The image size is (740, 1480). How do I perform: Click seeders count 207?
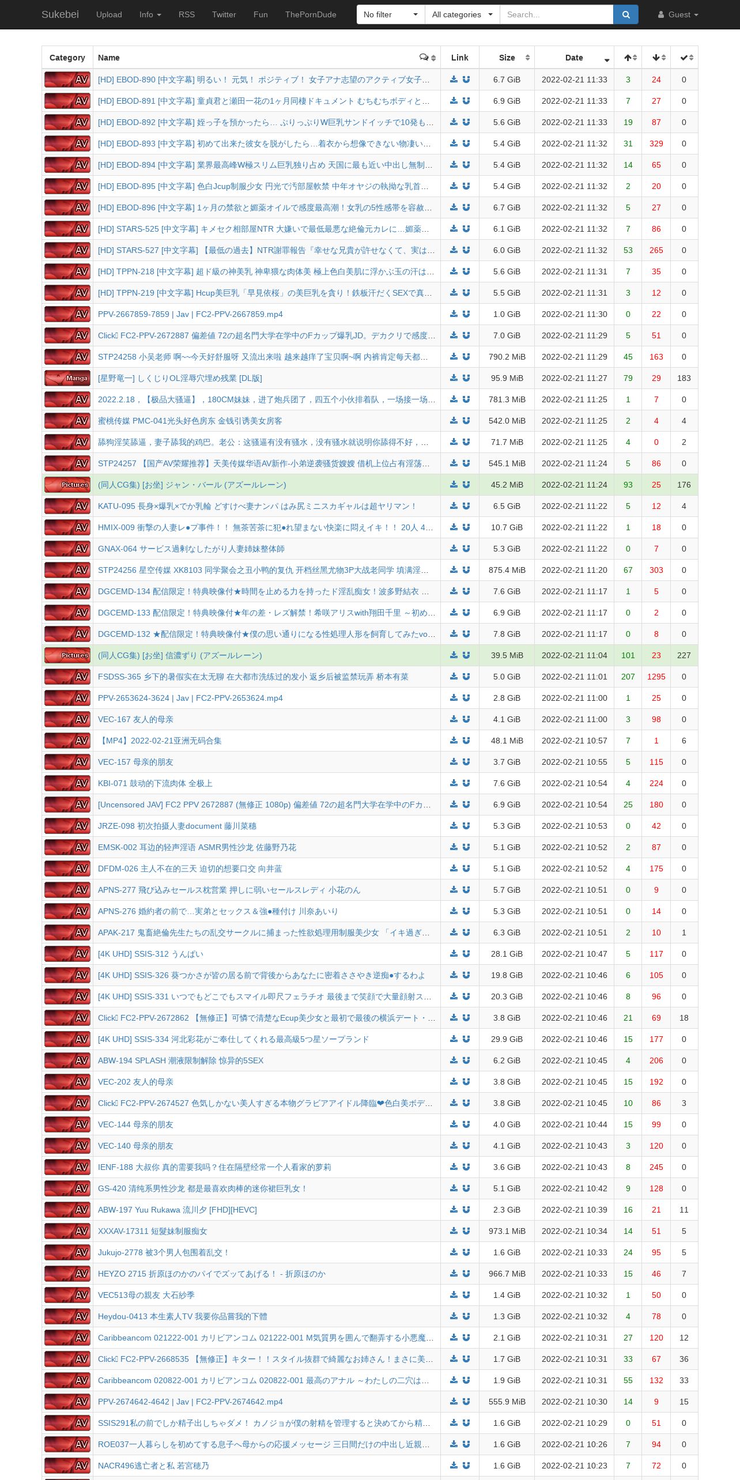pyautogui.click(x=628, y=677)
